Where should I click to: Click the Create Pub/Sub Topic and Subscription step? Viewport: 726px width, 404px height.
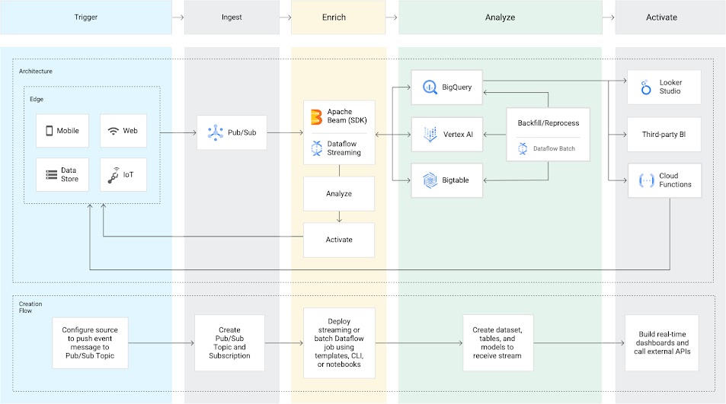click(229, 343)
